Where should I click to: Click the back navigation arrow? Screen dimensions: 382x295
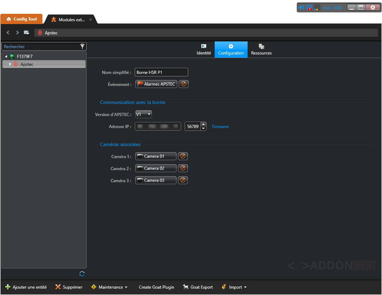[x=8, y=33]
